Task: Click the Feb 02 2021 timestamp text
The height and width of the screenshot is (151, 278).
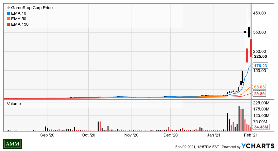Action: point(197,147)
